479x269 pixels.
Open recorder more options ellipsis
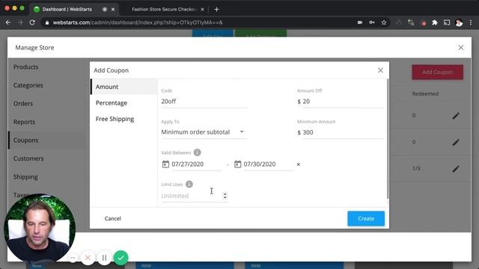click(73, 258)
